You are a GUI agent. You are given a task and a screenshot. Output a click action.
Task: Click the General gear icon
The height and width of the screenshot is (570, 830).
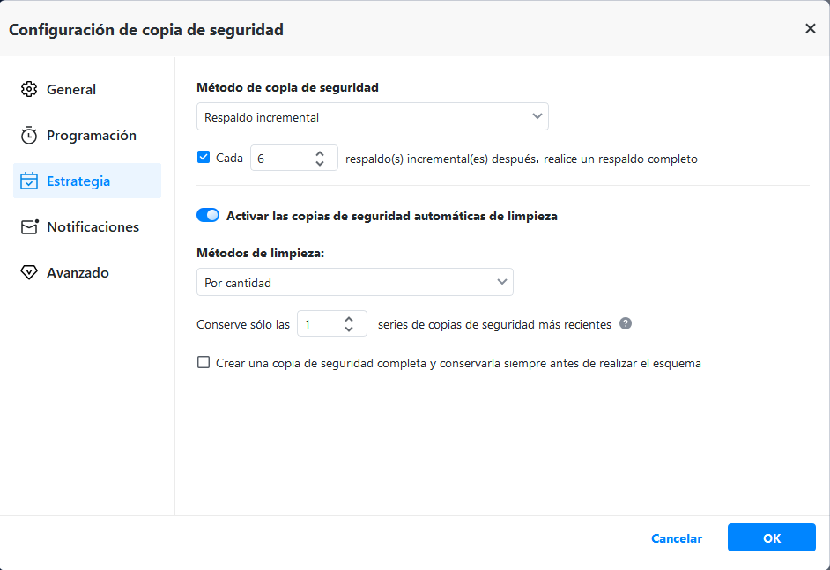point(29,89)
